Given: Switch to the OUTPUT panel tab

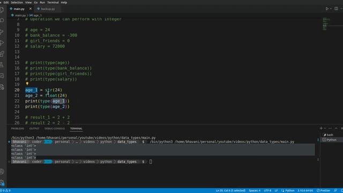Looking at the screenshot, I should (x=34, y=129).
